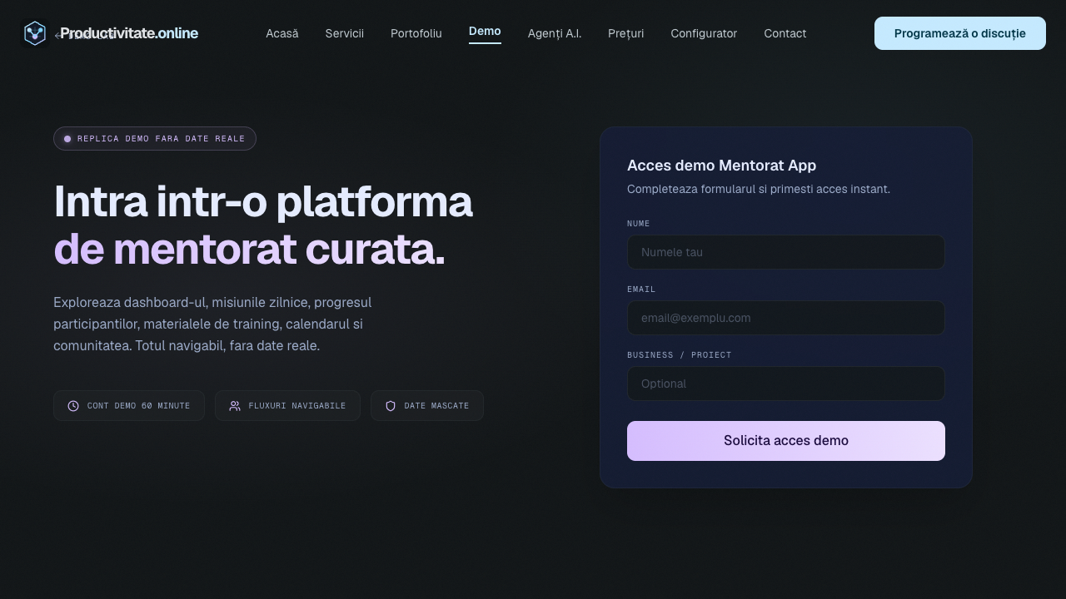The image size is (1066, 599).
Task: Click the Replica demo fara date reale badge
Action: click(x=155, y=139)
